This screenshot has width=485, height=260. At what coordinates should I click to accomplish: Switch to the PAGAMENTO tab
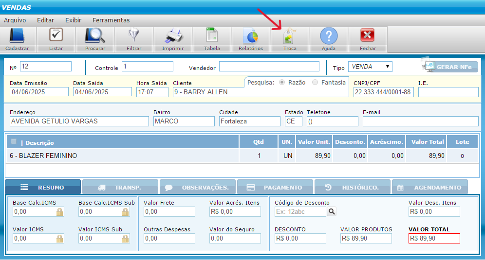(274, 188)
